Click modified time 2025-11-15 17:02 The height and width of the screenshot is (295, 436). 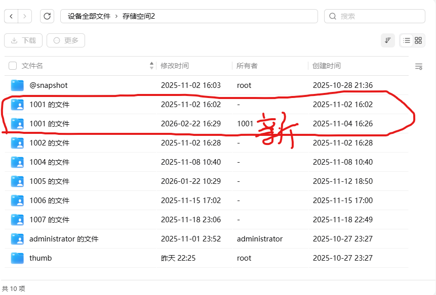point(191,201)
